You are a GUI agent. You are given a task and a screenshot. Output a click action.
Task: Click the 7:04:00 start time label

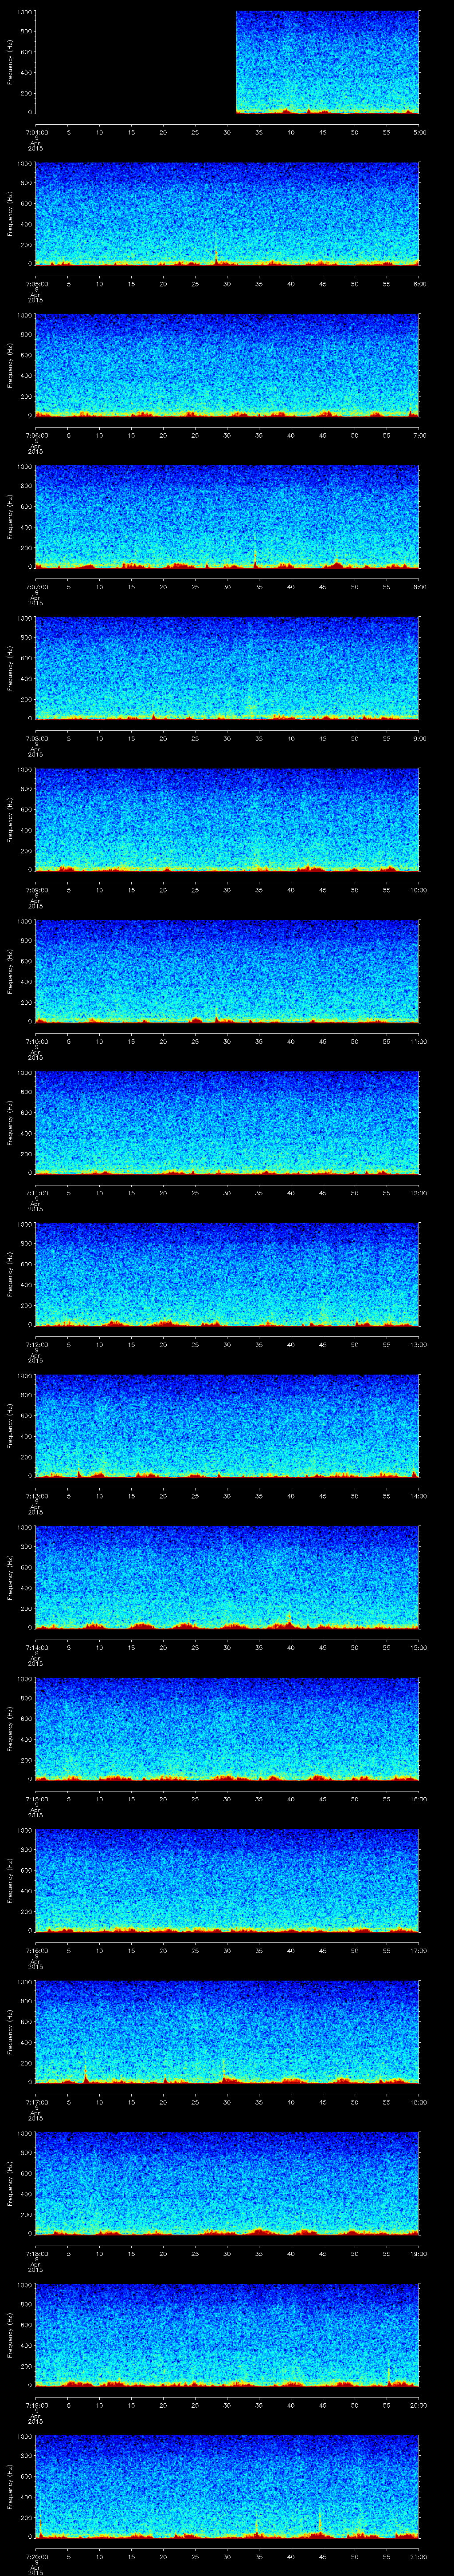[35, 132]
